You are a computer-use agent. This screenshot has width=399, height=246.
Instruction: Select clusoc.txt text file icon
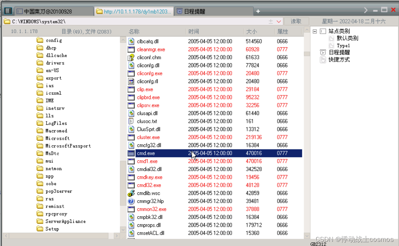click(131, 121)
